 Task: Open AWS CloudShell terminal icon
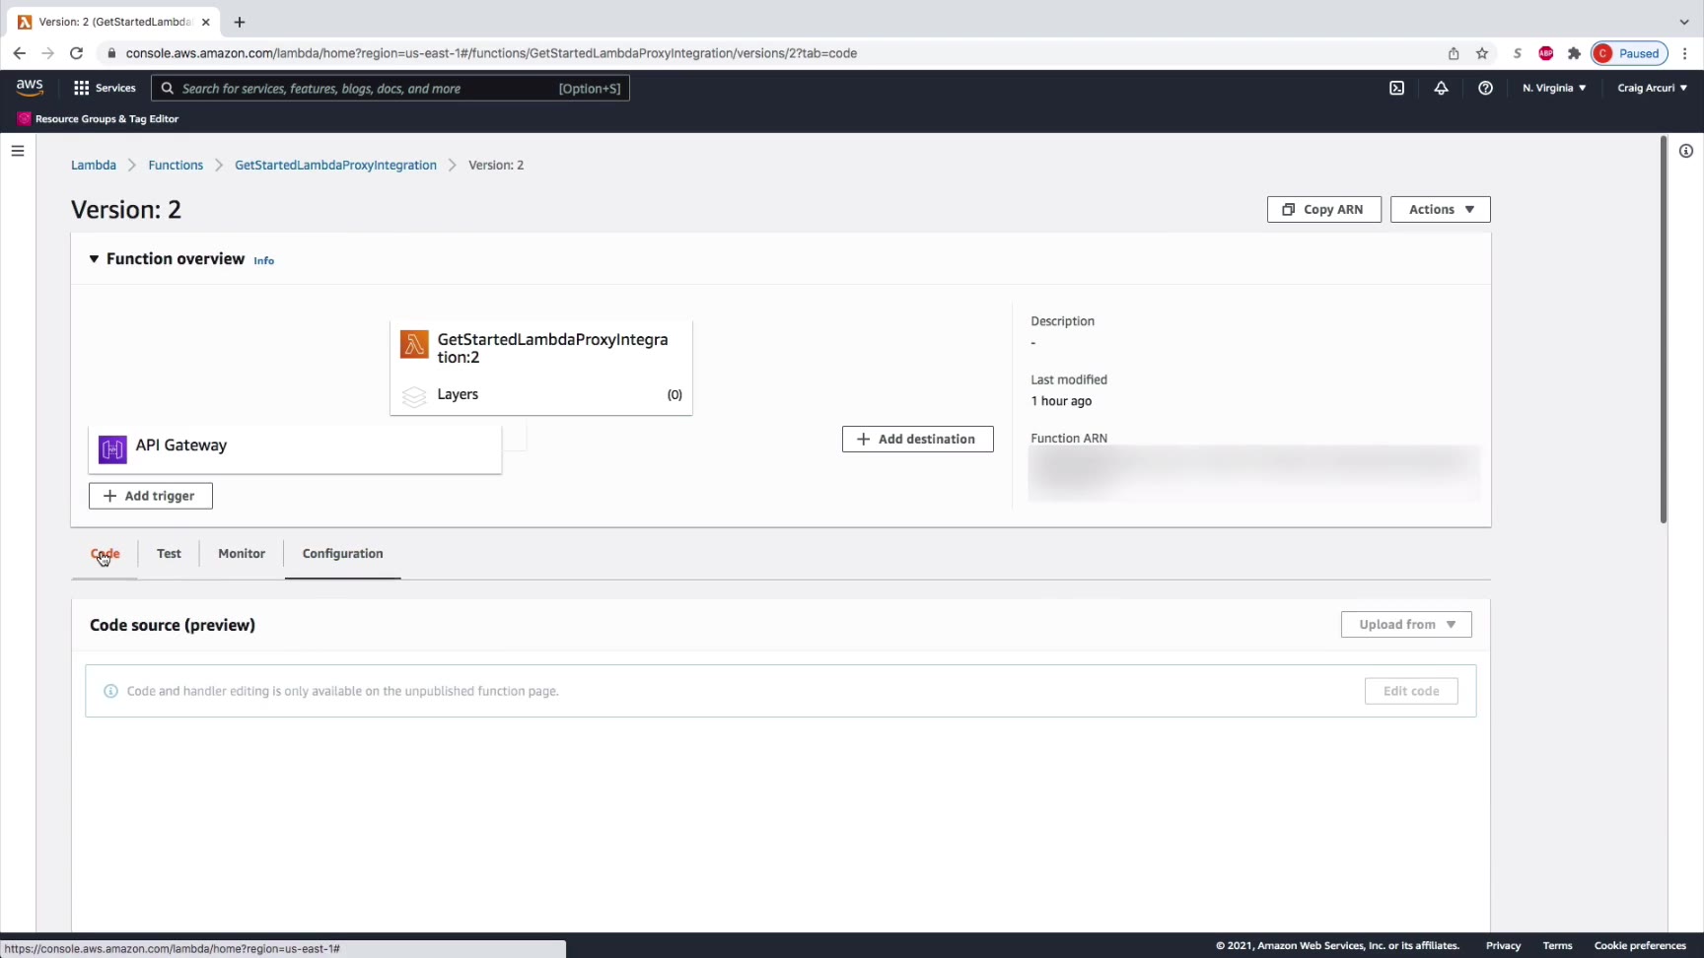tap(1396, 88)
